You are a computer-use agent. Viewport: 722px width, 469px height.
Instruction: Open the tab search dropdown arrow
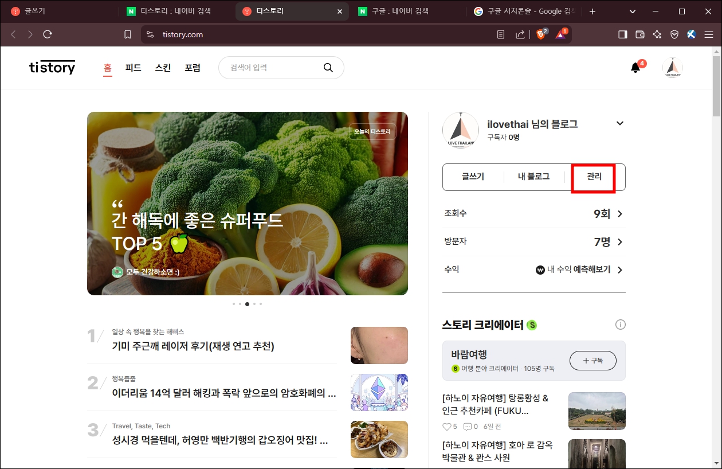click(633, 11)
